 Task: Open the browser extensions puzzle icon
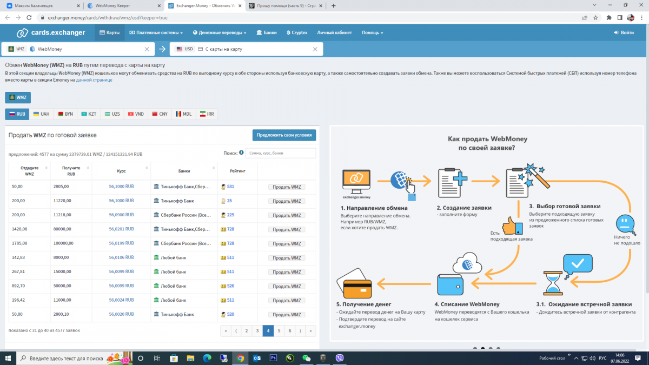pos(609,17)
